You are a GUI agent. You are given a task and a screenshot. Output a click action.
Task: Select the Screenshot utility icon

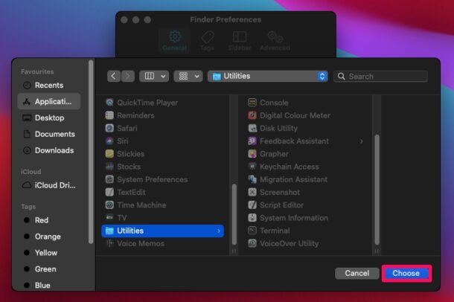253,193
